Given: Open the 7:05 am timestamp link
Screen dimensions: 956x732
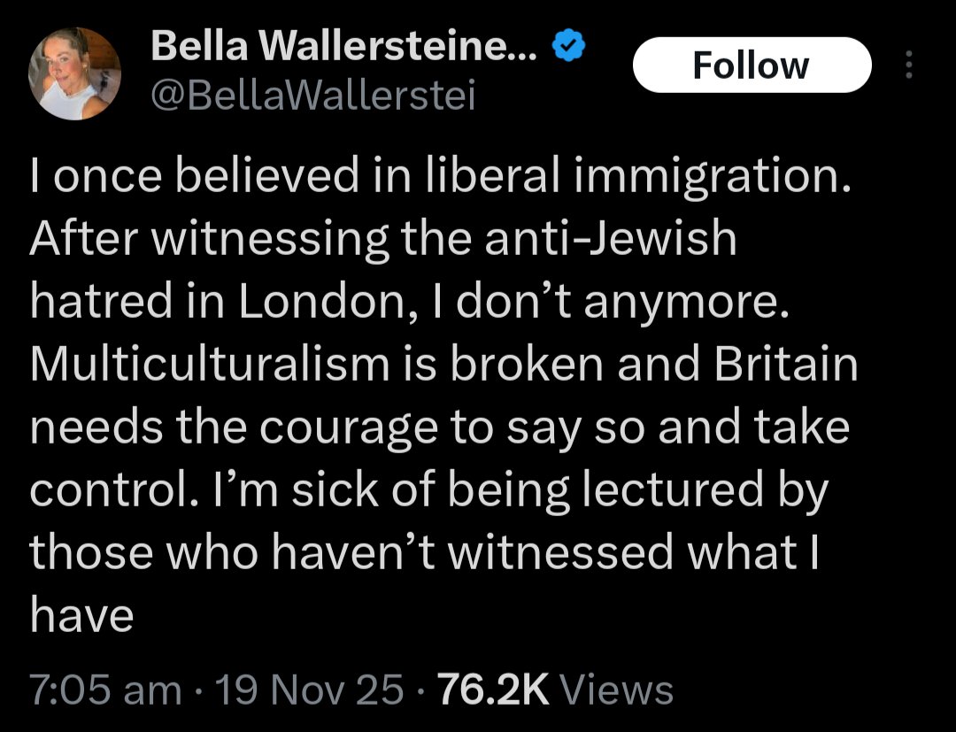Looking at the screenshot, I should click(105, 690).
